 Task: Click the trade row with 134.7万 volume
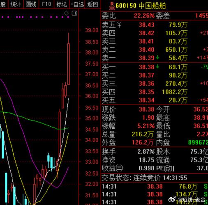click(x=155, y=194)
